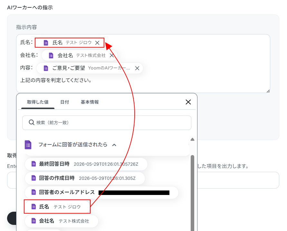Remove the 会社名 テスト株式会社 chip
This screenshot has height=231, width=287.
tap(112, 55)
